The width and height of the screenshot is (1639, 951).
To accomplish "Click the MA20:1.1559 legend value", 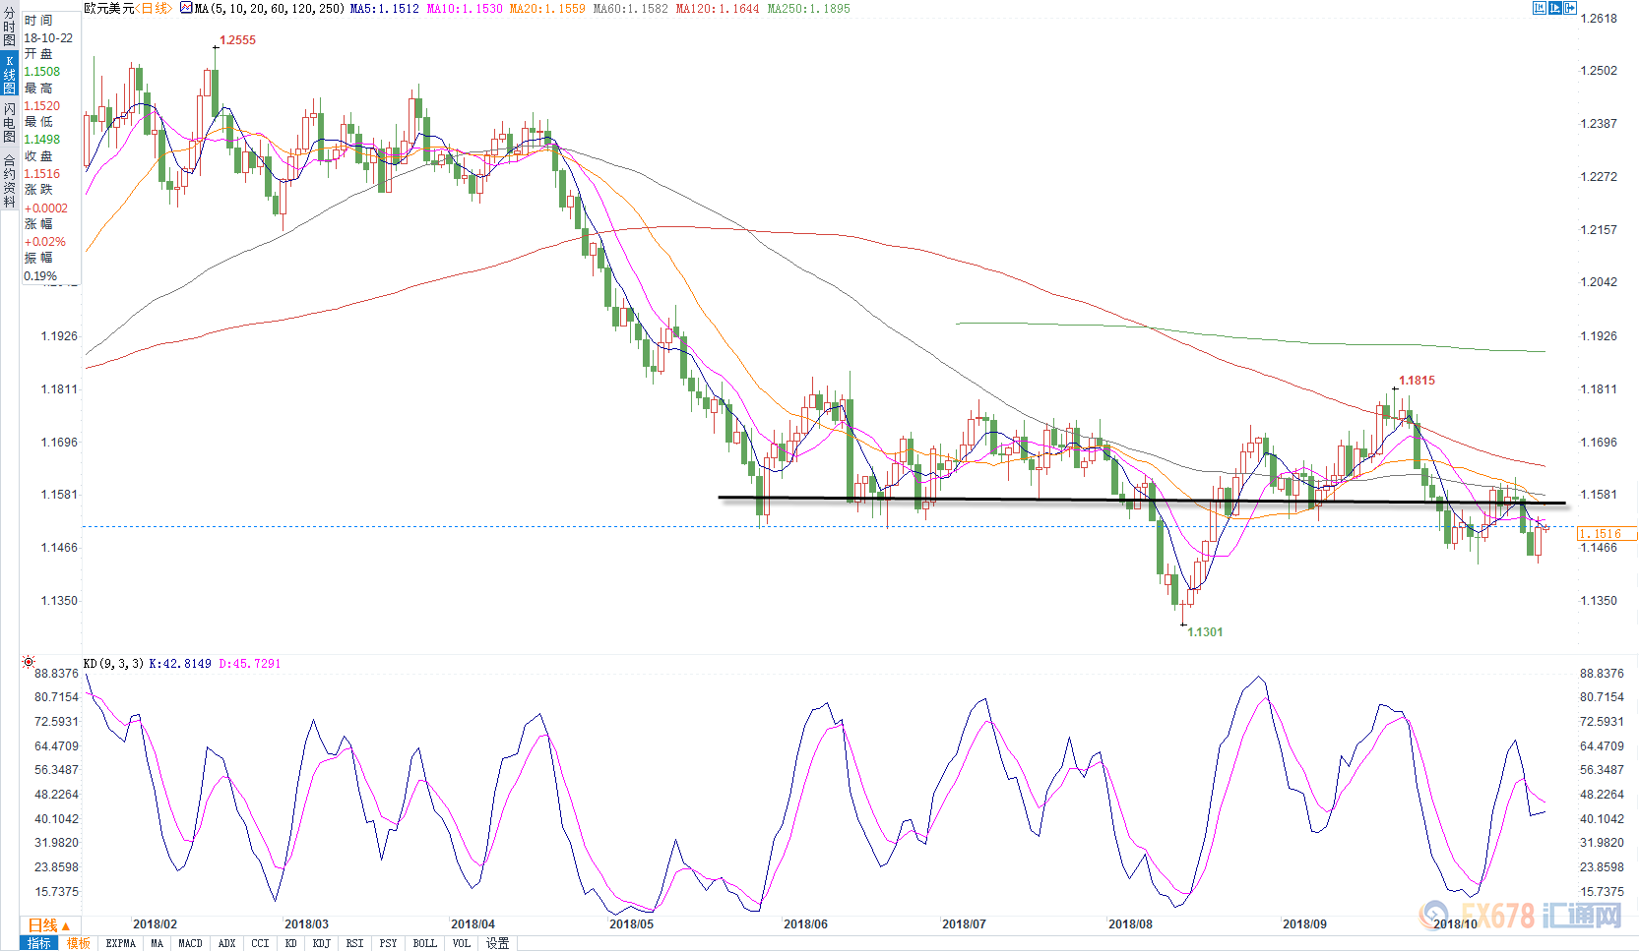I will [x=547, y=8].
